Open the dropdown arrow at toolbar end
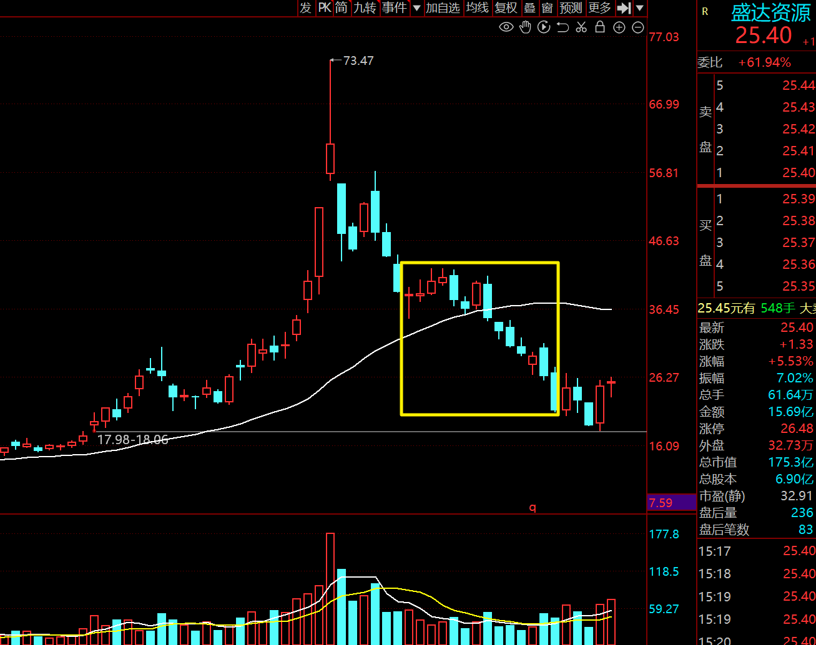This screenshot has width=816, height=645. click(x=640, y=8)
